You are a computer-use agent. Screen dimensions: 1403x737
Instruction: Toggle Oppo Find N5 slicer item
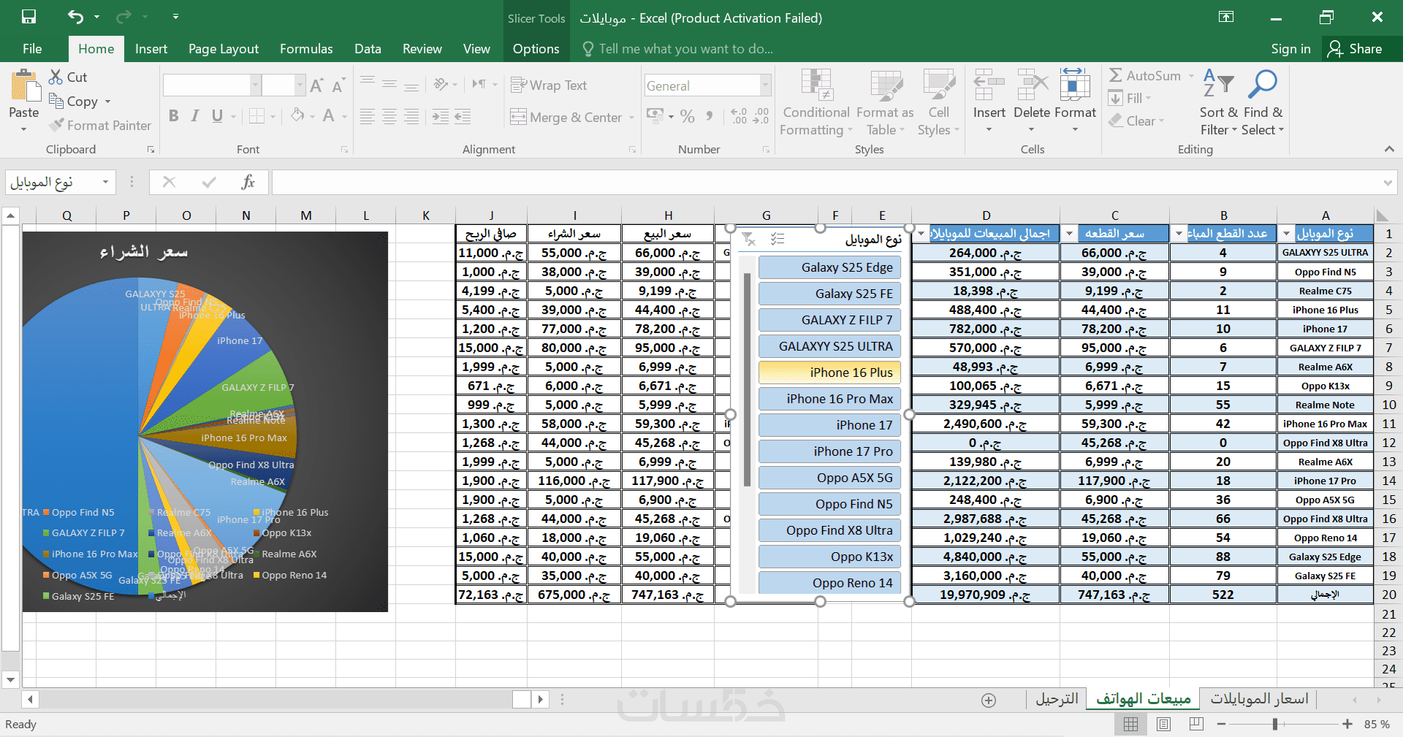point(829,504)
